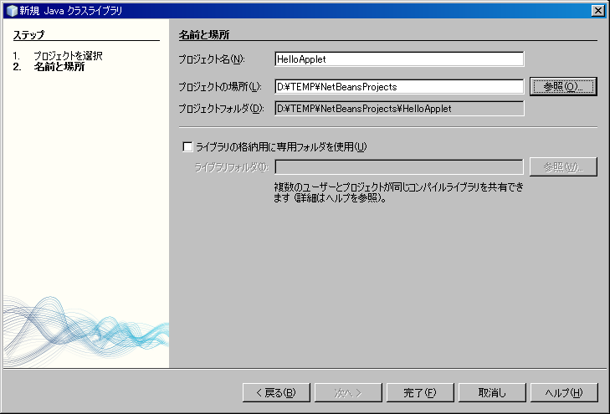
Task: Click the disabled 参照(W)... library browse button
Action: 563,167
